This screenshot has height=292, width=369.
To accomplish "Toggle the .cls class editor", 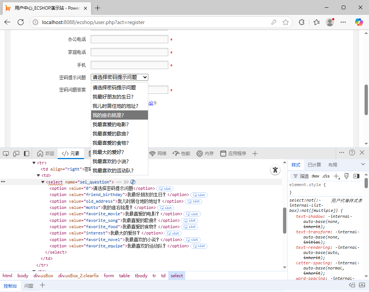I will click(326, 176).
